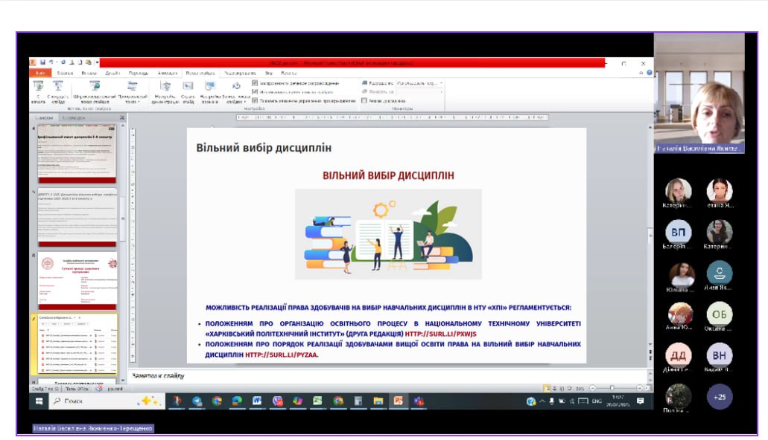Click the +25 more participants button
Viewport: 768px width, 440px height.
[719, 397]
